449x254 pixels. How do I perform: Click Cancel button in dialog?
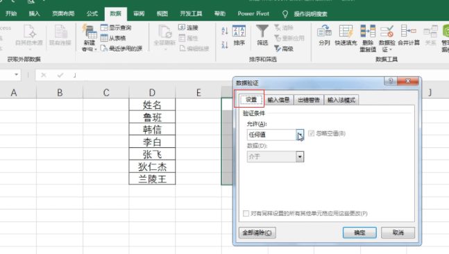click(398, 232)
